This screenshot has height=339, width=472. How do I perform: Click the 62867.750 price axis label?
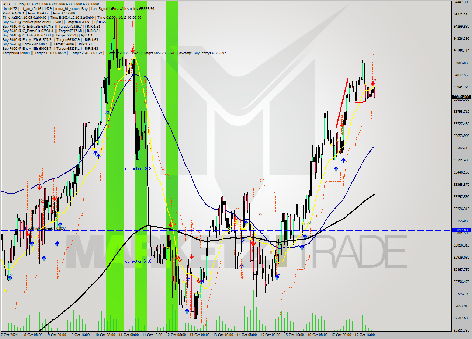(x=461, y=269)
